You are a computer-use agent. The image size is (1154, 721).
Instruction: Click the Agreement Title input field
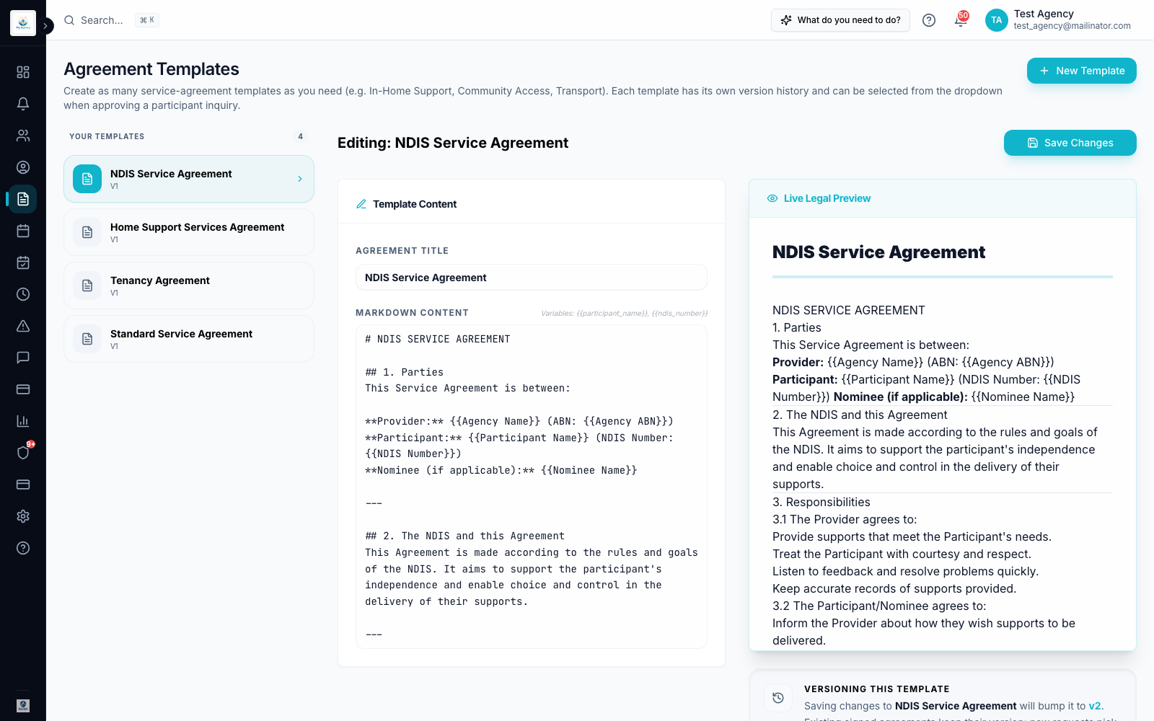click(x=532, y=278)
